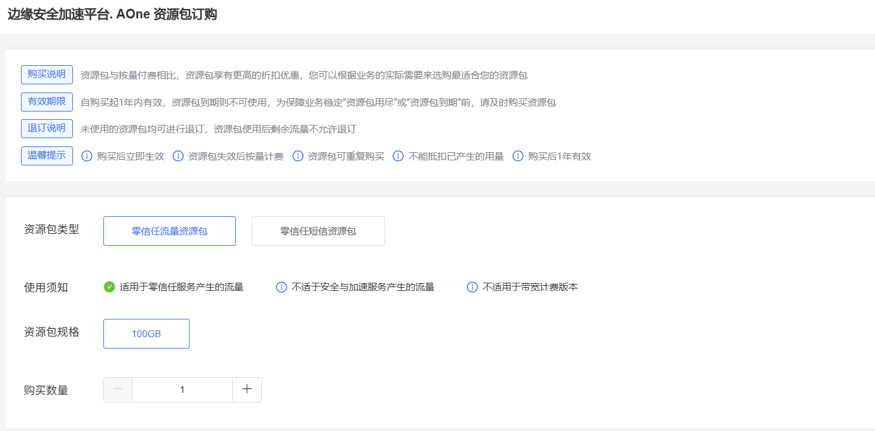
Task: Click the 资源包类型 label
Action: click(51, 229)
